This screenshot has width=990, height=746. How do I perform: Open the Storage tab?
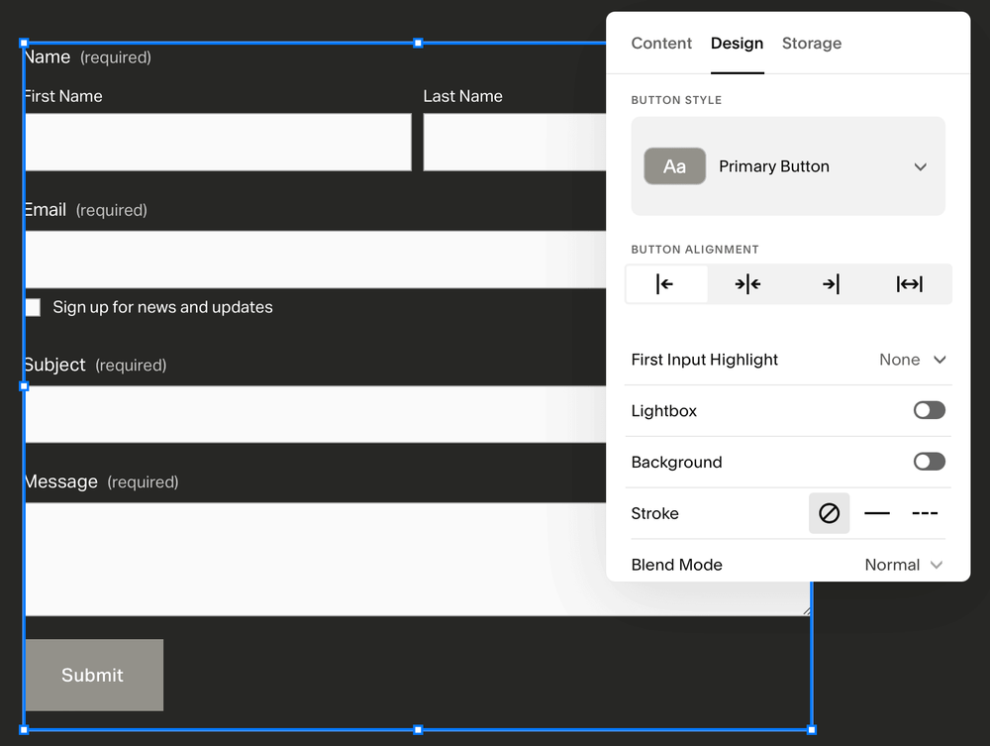(812, 44)
